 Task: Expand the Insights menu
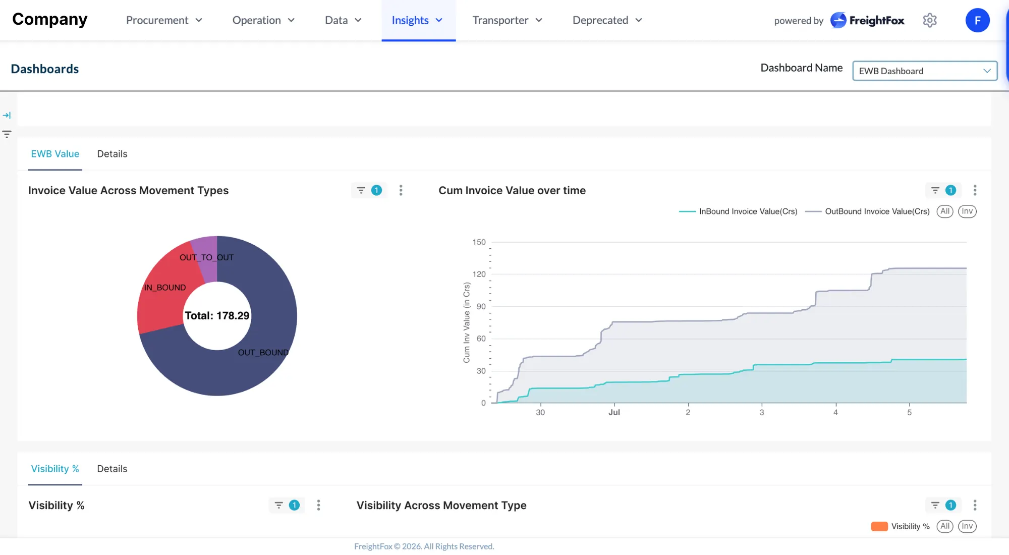418,20
